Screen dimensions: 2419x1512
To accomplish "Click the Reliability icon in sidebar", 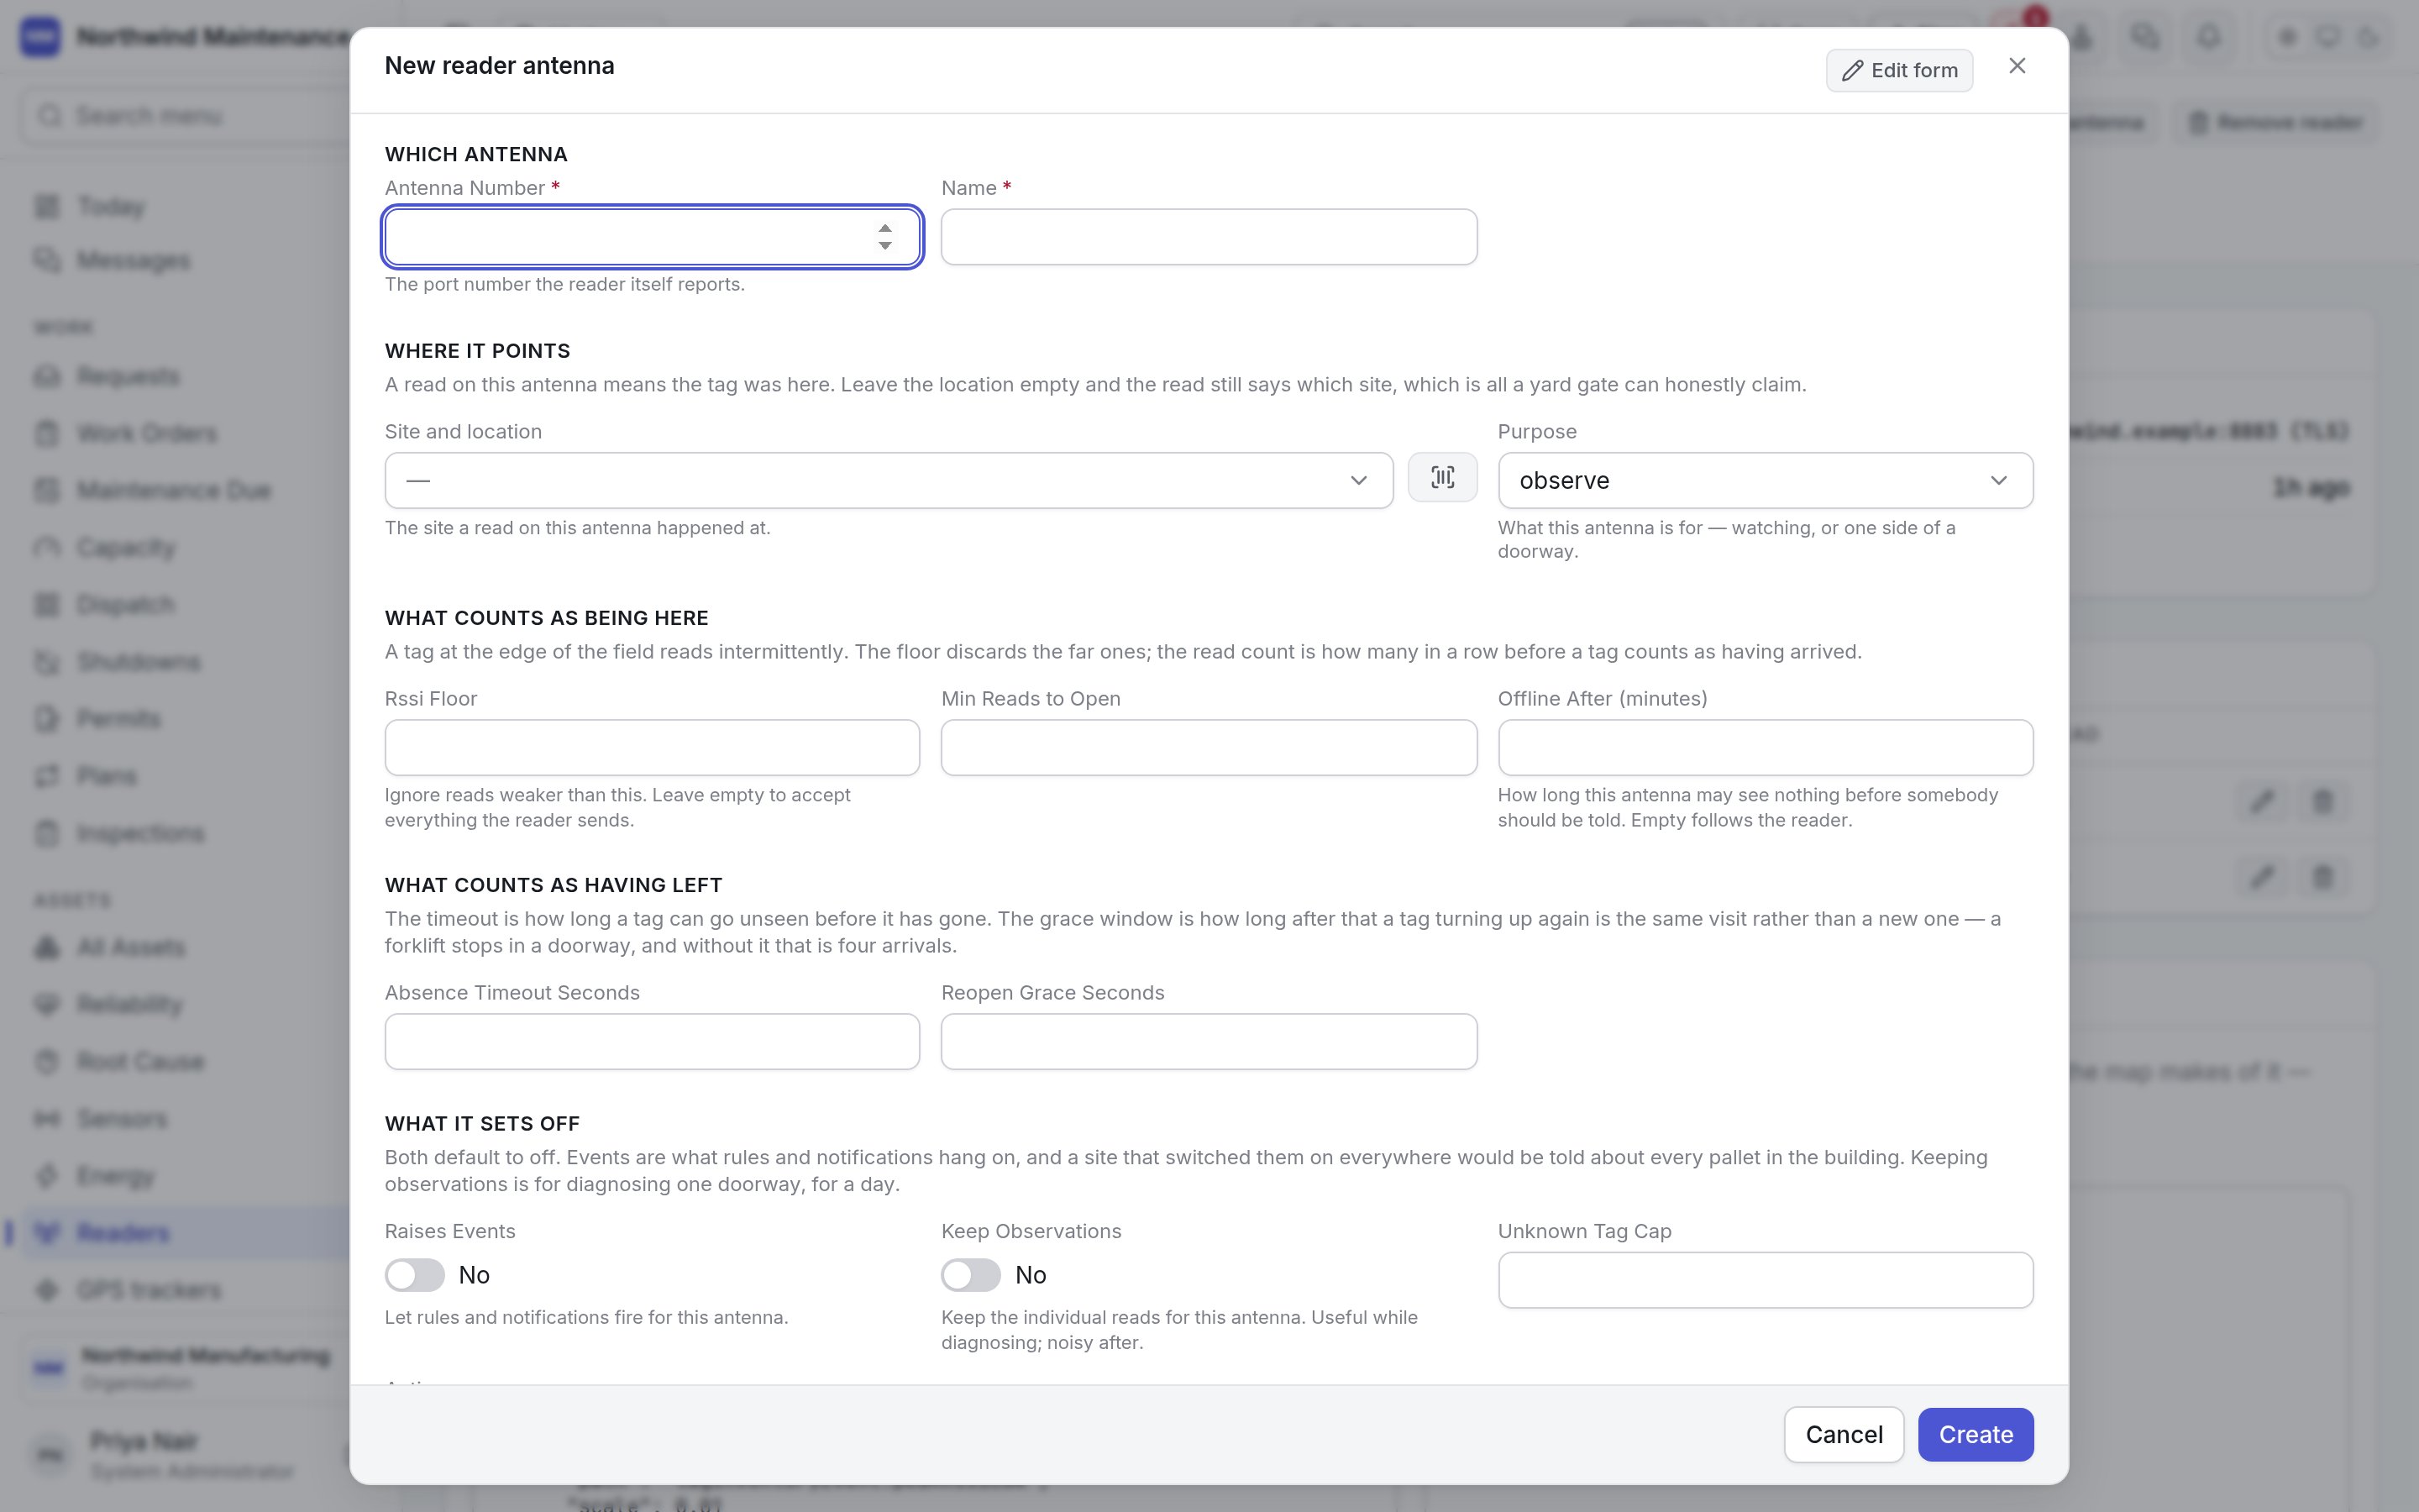I will [x=47, y=1004].
